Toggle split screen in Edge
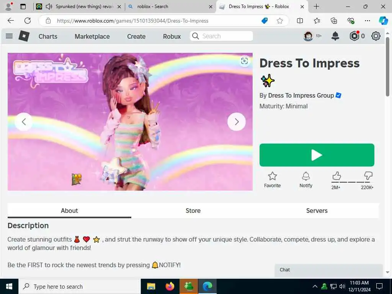The width and height of the screenshot is (392, 294). click(x=300, y=21)
